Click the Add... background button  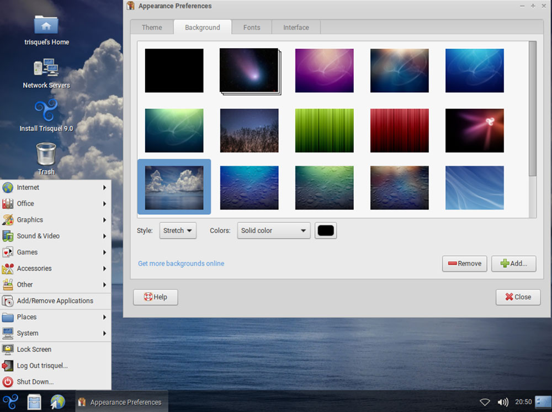point(513,264)
